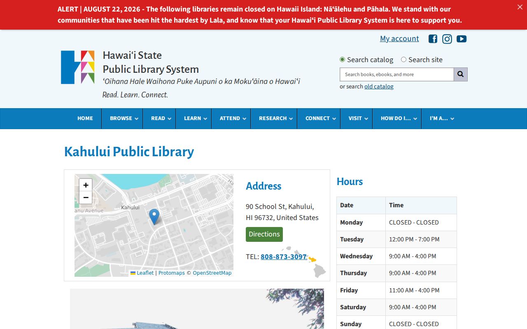Open the library's Instagram page
This screenshot has height=329, width=527.
click(447, 39)
